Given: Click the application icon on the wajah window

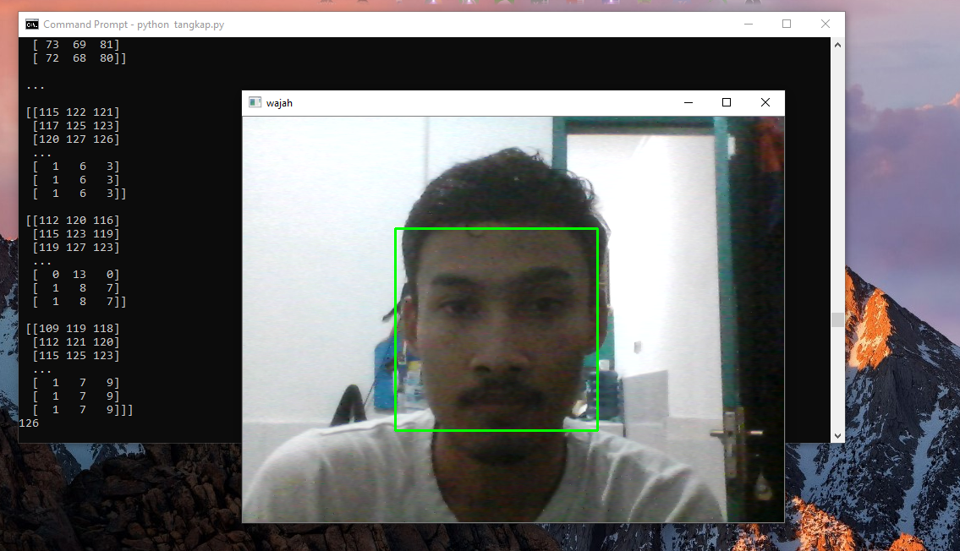Looking at the screenshot, I should coord(255,102).
